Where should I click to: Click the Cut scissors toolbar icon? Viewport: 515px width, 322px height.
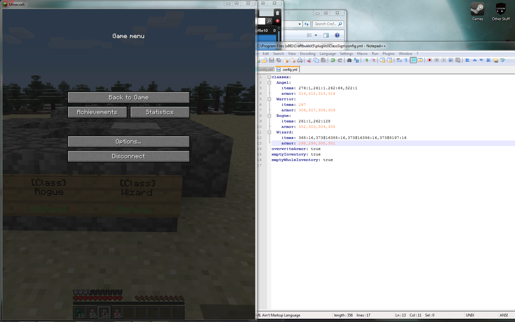309,60
